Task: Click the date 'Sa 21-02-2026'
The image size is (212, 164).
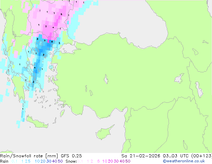Action: tap(141, 156)
